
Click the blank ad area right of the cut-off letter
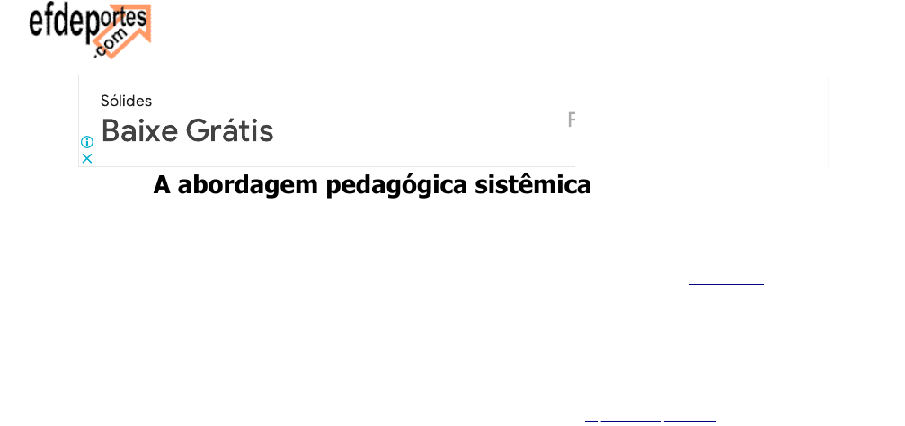coord(701,121)
